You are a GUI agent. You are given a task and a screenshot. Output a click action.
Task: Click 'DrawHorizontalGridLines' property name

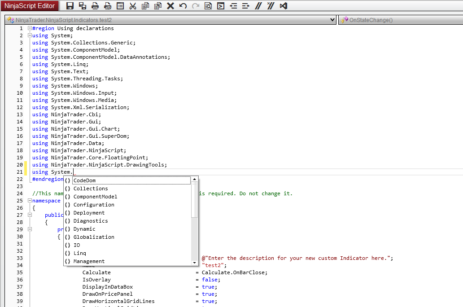118,301
